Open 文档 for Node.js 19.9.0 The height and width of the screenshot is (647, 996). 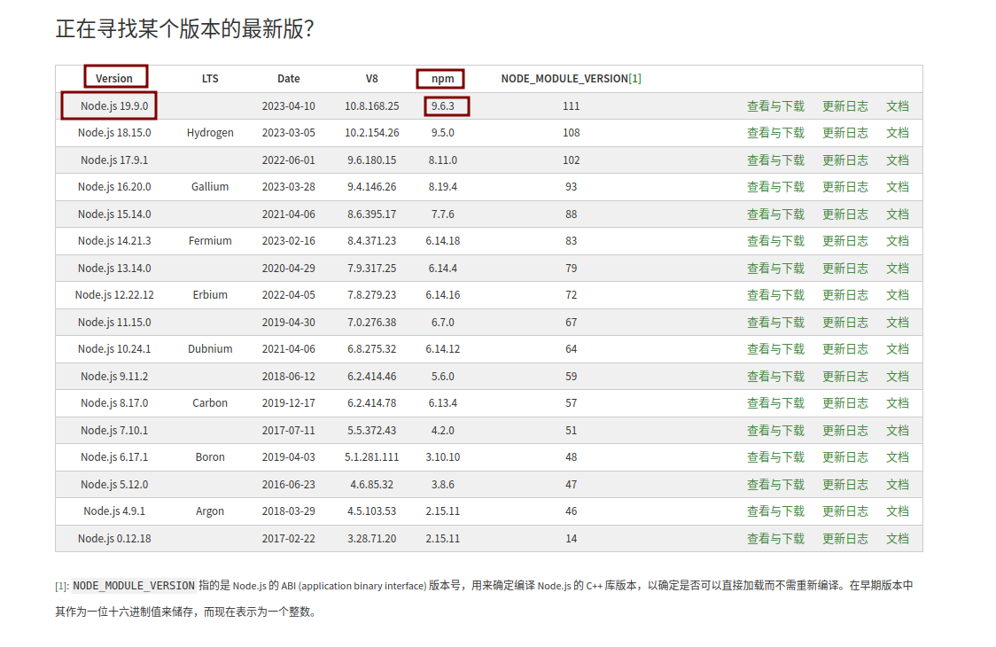point(898,106)
